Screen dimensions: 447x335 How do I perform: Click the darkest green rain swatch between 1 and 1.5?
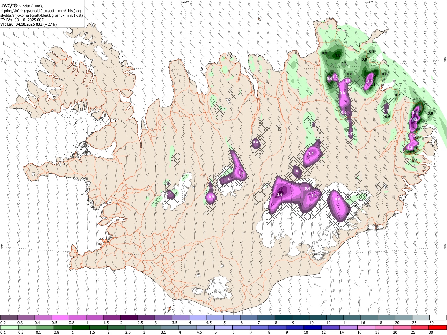coord(80,328)
